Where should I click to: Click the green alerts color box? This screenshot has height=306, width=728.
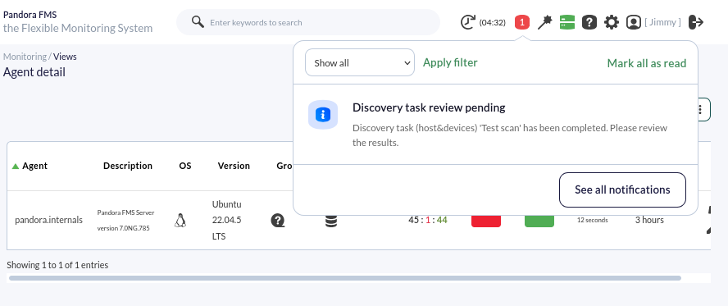click(x=539, y=221)
